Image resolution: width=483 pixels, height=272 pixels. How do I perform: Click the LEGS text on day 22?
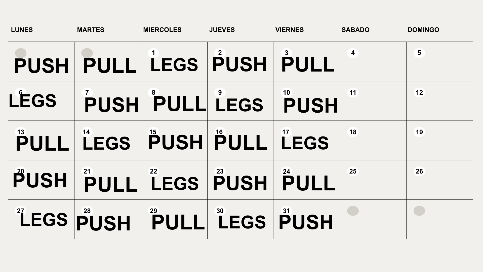[x=175, y=184]
